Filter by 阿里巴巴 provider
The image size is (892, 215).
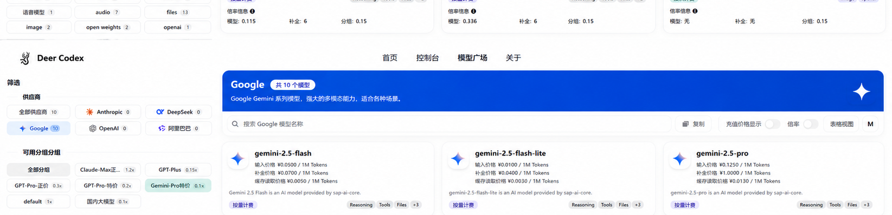[178, 128]
